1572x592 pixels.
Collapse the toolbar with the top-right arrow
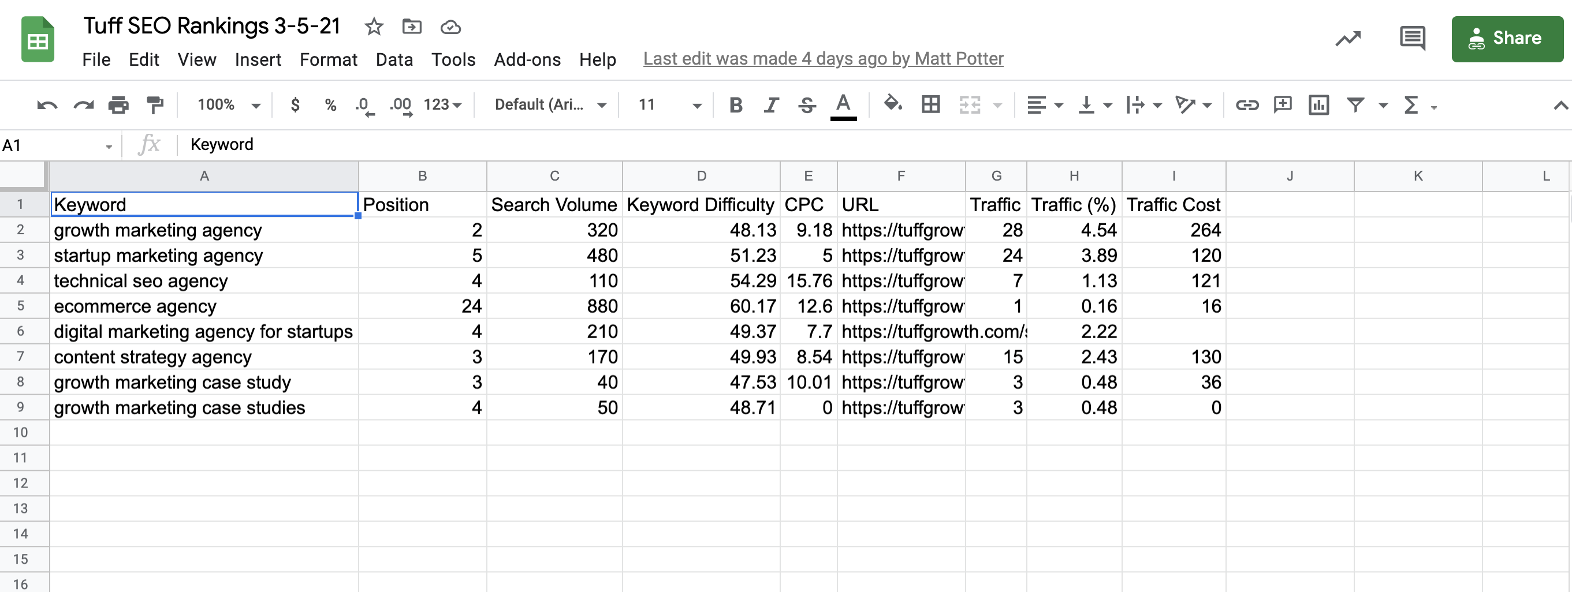point(1561,104)
